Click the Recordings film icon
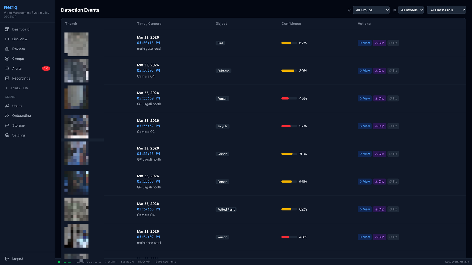This screenshot has width=472, height=265. [7, 78]
